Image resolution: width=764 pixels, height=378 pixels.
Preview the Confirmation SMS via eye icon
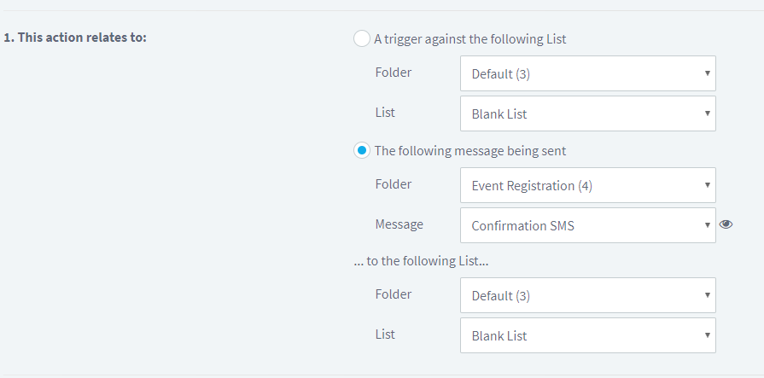726,224
